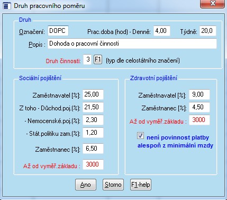This screenshot has height=200, width=227.
Task: Click the Druh group title
Action: [25, 20]
